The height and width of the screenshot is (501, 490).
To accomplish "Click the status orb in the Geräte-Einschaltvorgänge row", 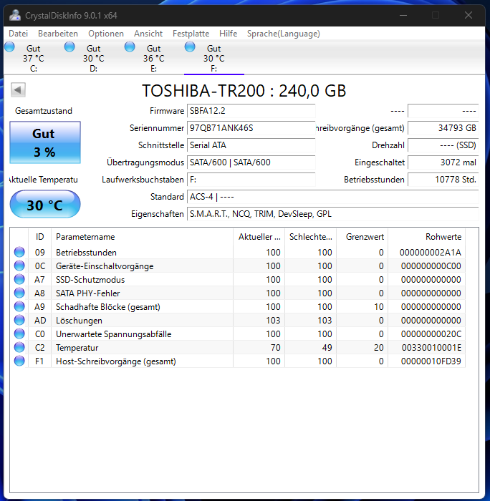I will coord(19,266).
